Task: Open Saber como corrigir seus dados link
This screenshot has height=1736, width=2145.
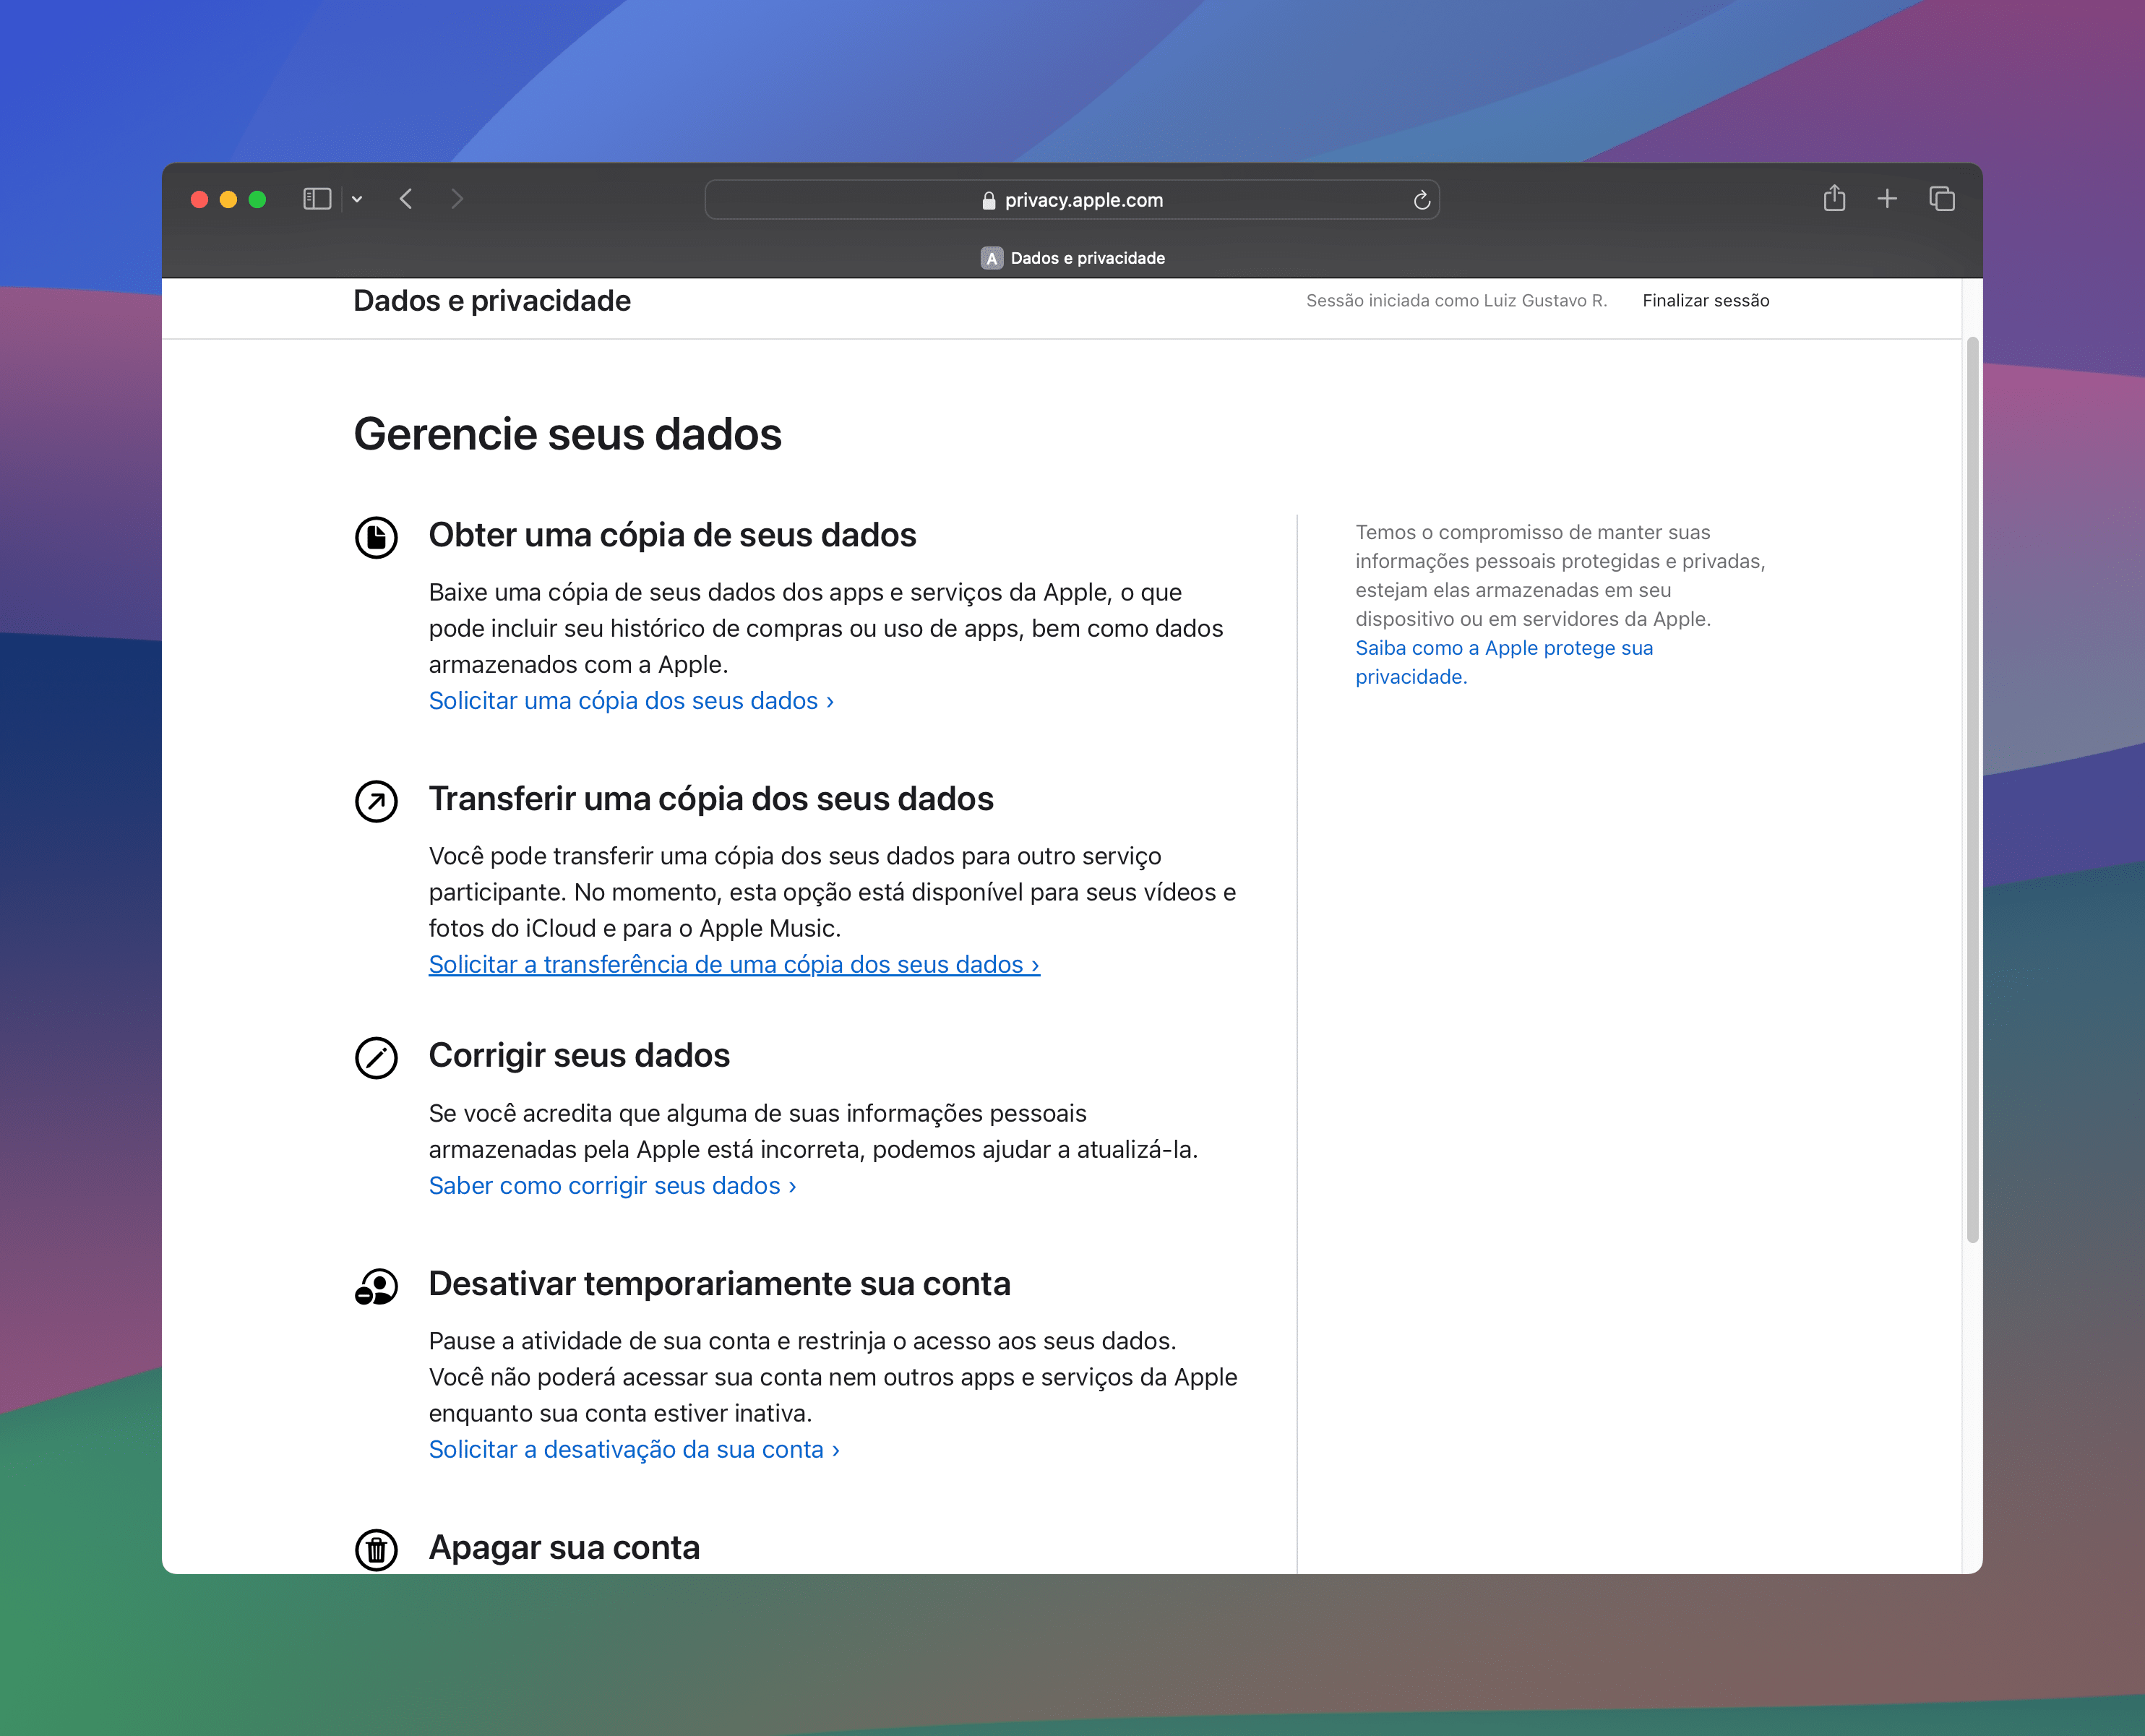Action: click(612, 1185)
